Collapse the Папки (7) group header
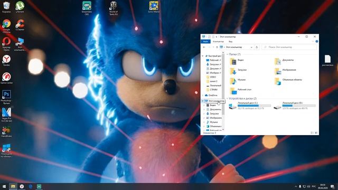Image resolution: width=338 pixels, height=190 pixels. coord(228,54)
